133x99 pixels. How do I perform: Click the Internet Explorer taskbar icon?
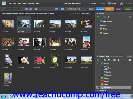(12, 97)
